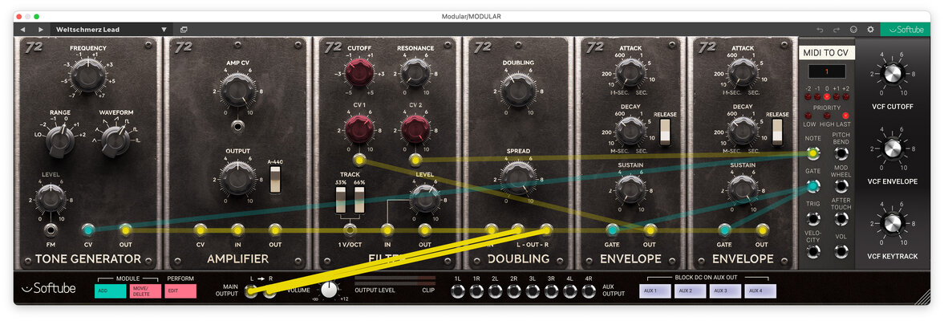This screenshot has height=321, width=944.
Task: Click the face icon in top bar
Action: 853,30
